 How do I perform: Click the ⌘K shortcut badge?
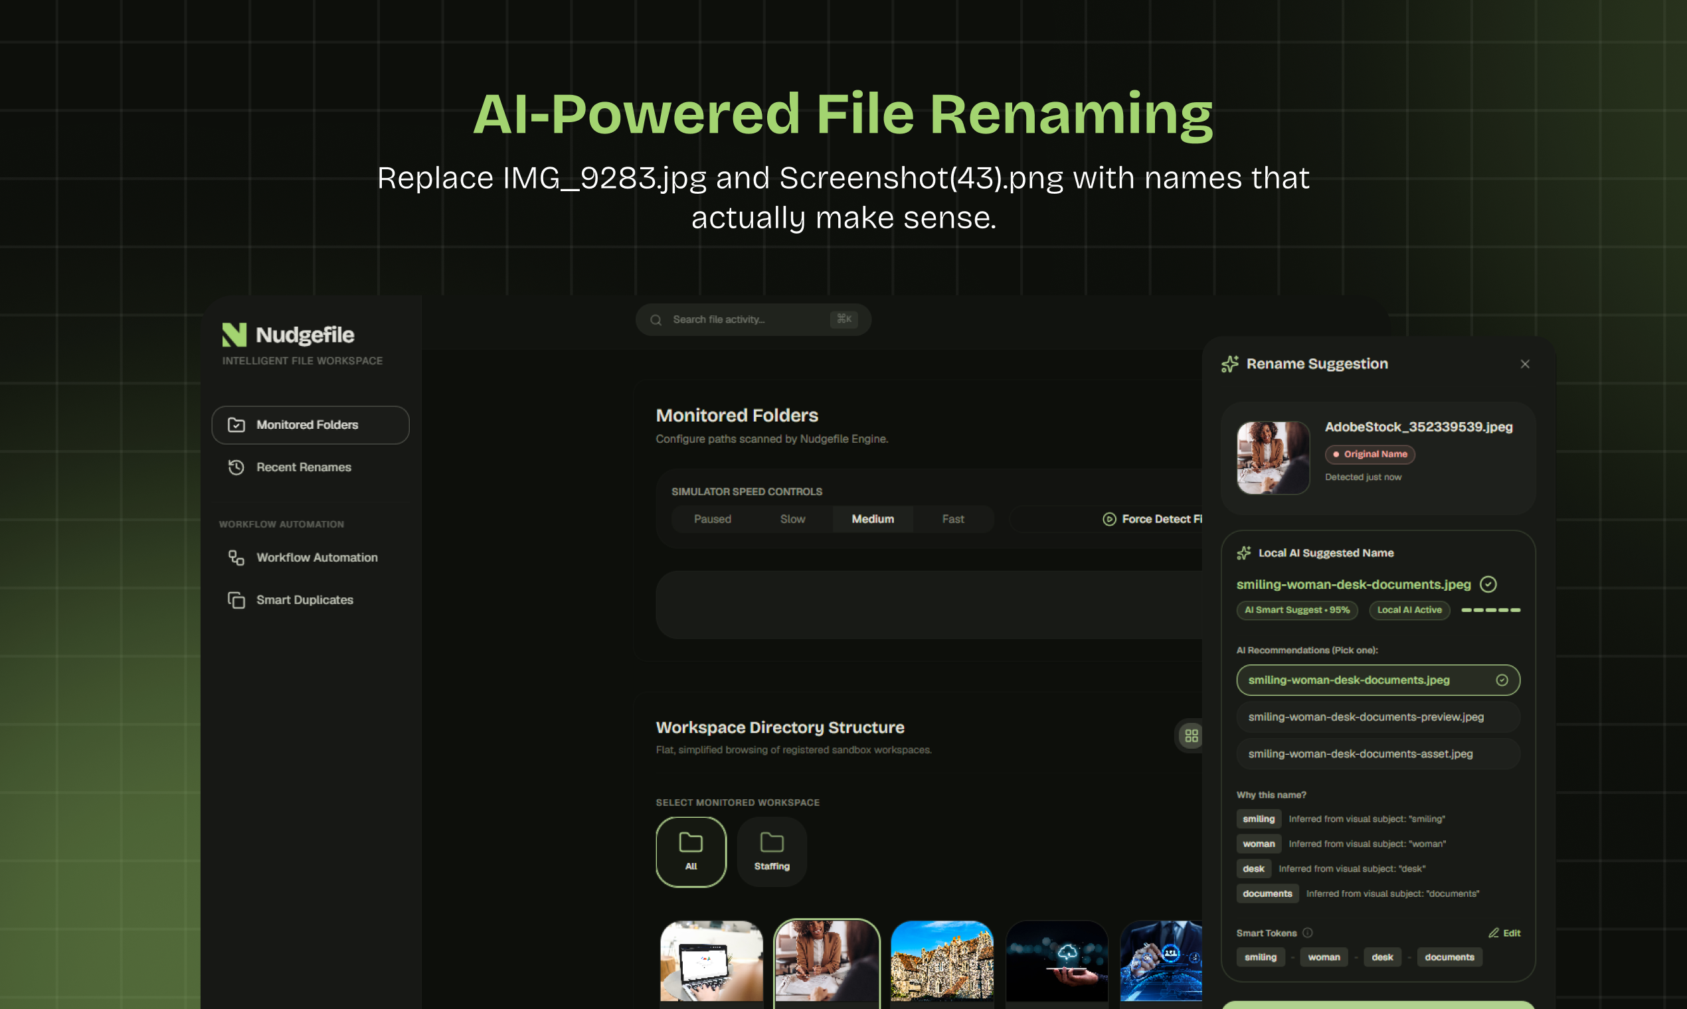(x=843, y=319)
